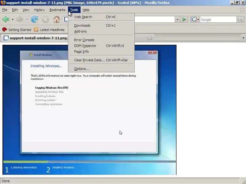The image size is (246, 184).
Task: Click the Getting Started bookmark
Action: click(17, 29)
